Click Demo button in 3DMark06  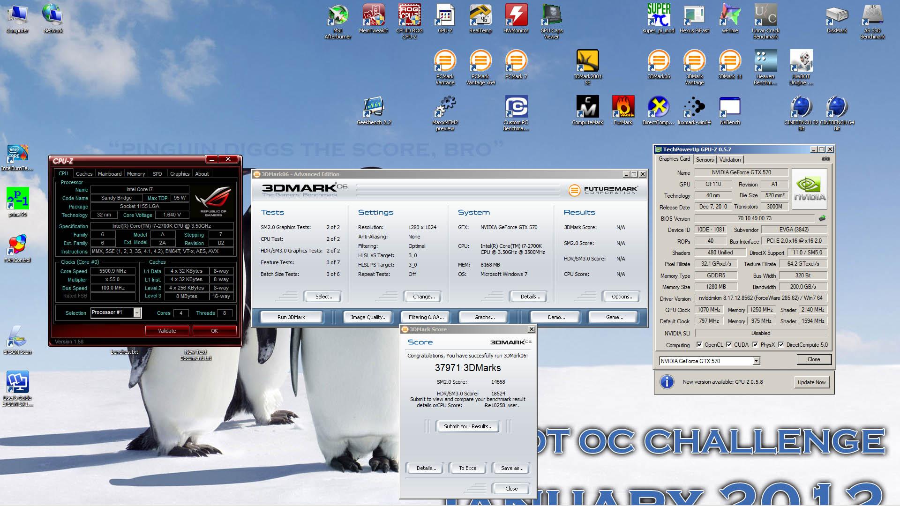point(556,317)
